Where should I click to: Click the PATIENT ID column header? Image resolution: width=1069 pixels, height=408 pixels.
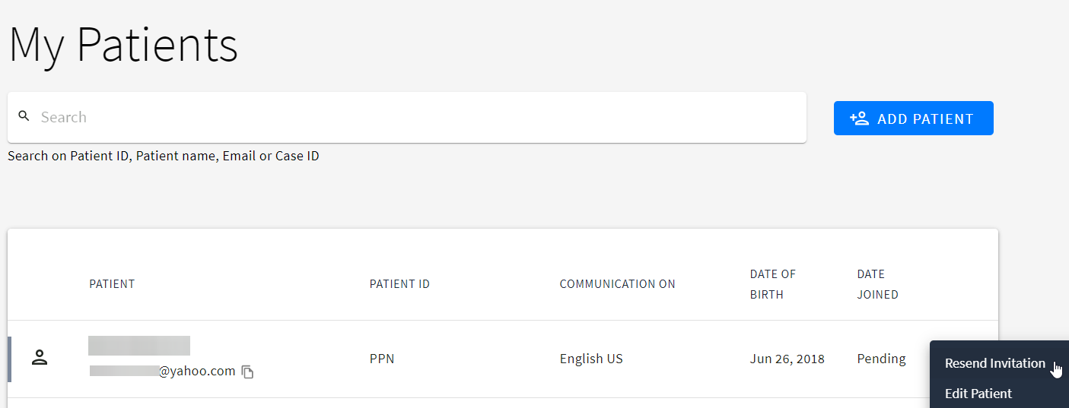pyautogui.click(x=399, y=284)
